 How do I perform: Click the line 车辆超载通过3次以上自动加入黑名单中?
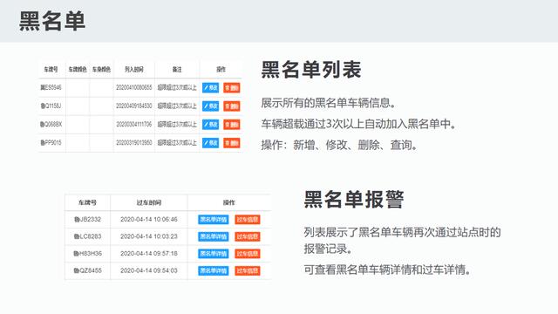pyautogui.click(x=358, y=124)
